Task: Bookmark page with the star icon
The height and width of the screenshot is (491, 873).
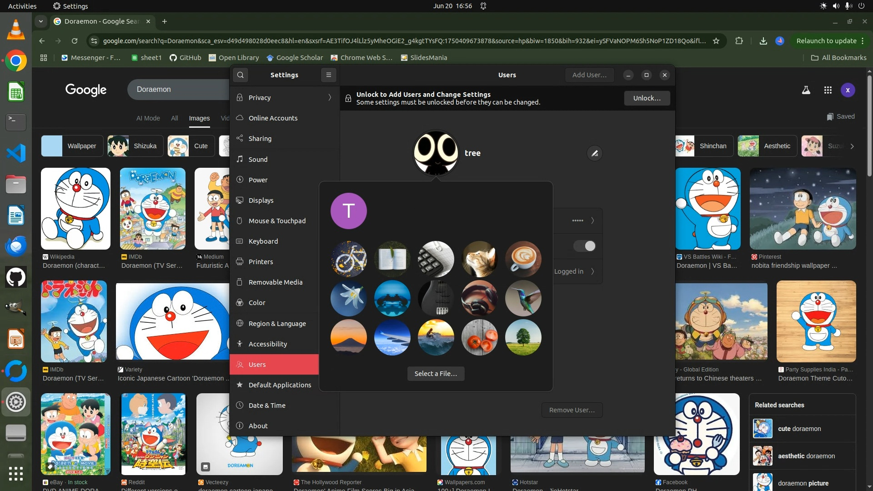Action: point(716,41)
